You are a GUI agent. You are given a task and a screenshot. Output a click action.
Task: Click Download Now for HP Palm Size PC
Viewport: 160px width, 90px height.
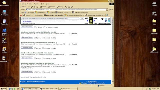(27, 58)
